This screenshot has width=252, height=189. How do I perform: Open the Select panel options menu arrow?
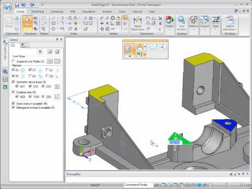click(57, 40)
